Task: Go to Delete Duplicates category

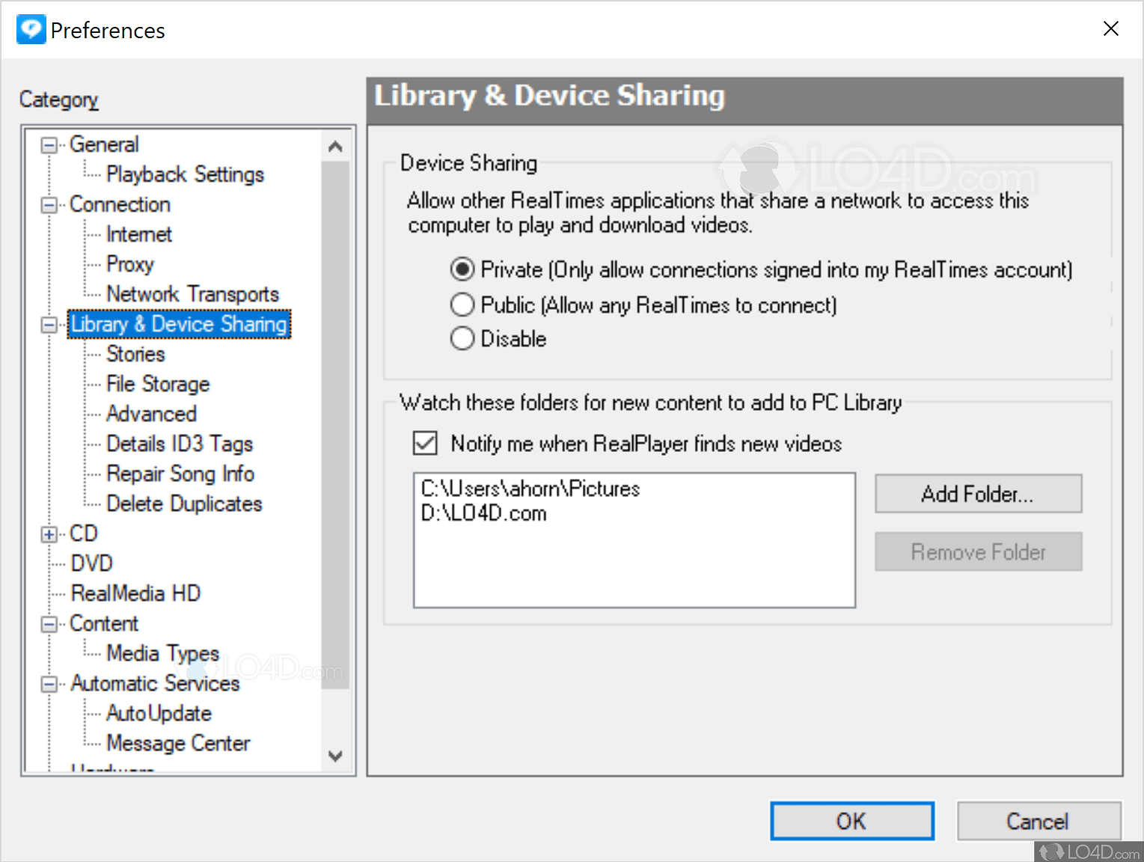Action: (184, 504)
